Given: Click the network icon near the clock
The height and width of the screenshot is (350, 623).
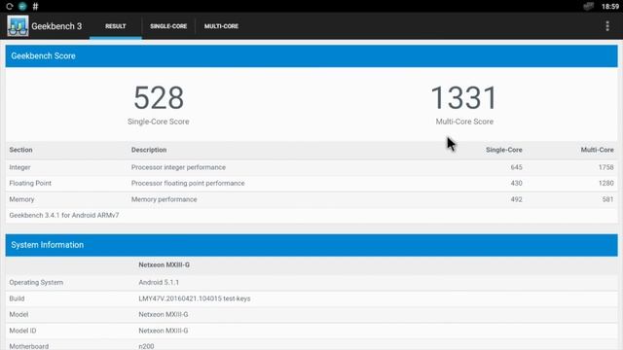Looking at the screenshot, I should pyautogui.click(x=588, y=6).
